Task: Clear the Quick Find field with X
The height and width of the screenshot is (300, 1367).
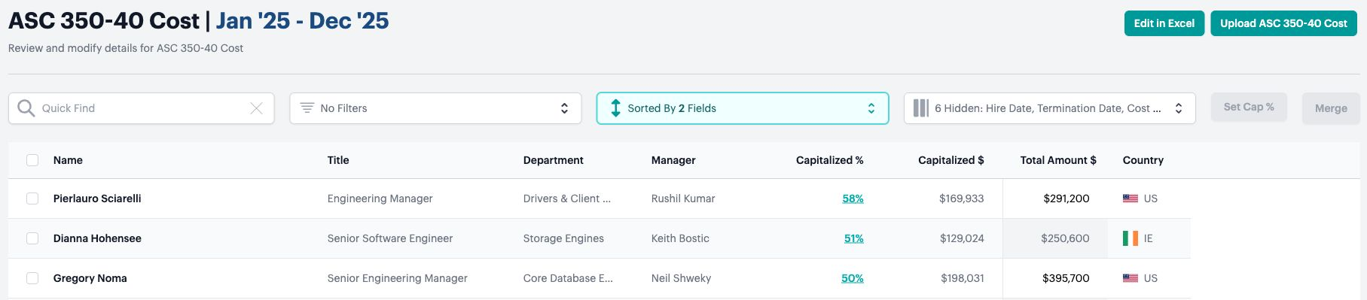Action: click(256, 108)
